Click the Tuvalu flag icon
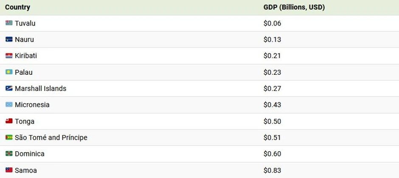 pyautogui.click(x=9, y=23)
